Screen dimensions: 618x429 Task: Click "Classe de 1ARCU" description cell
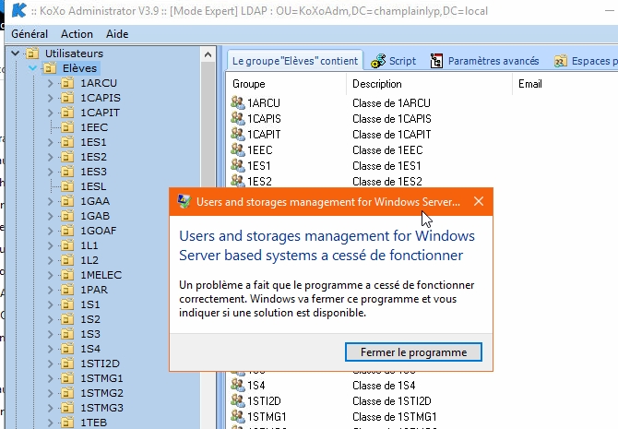coord(391,103)
